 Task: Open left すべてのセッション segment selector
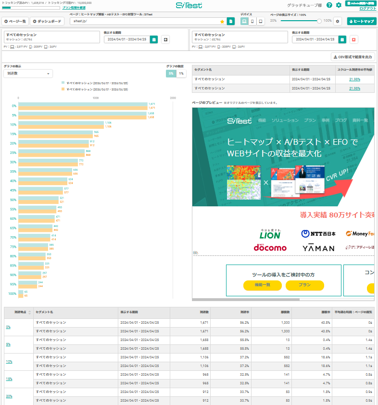click(52, 37)
